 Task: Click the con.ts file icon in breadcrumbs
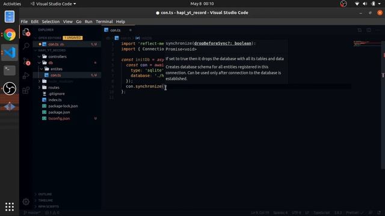pyautogui.click(x=117, y=38)
